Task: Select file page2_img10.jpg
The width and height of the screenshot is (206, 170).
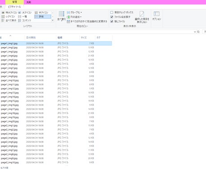Action: click(56, 162)
